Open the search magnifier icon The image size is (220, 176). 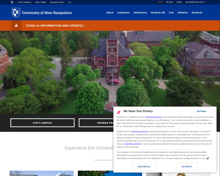coord(12,2)
